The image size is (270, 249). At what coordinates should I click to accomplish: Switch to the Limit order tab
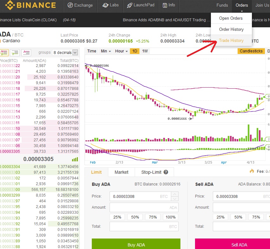tap(96, 172)
